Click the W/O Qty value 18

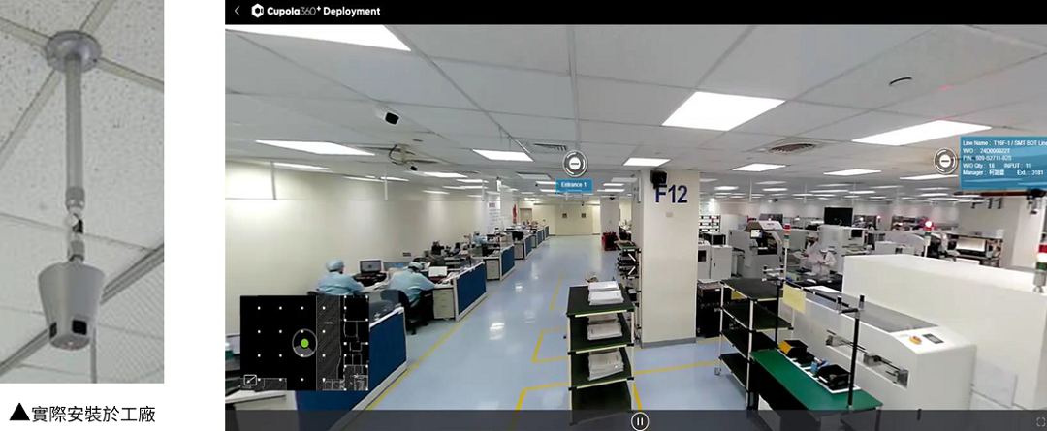tap(991, 166)
